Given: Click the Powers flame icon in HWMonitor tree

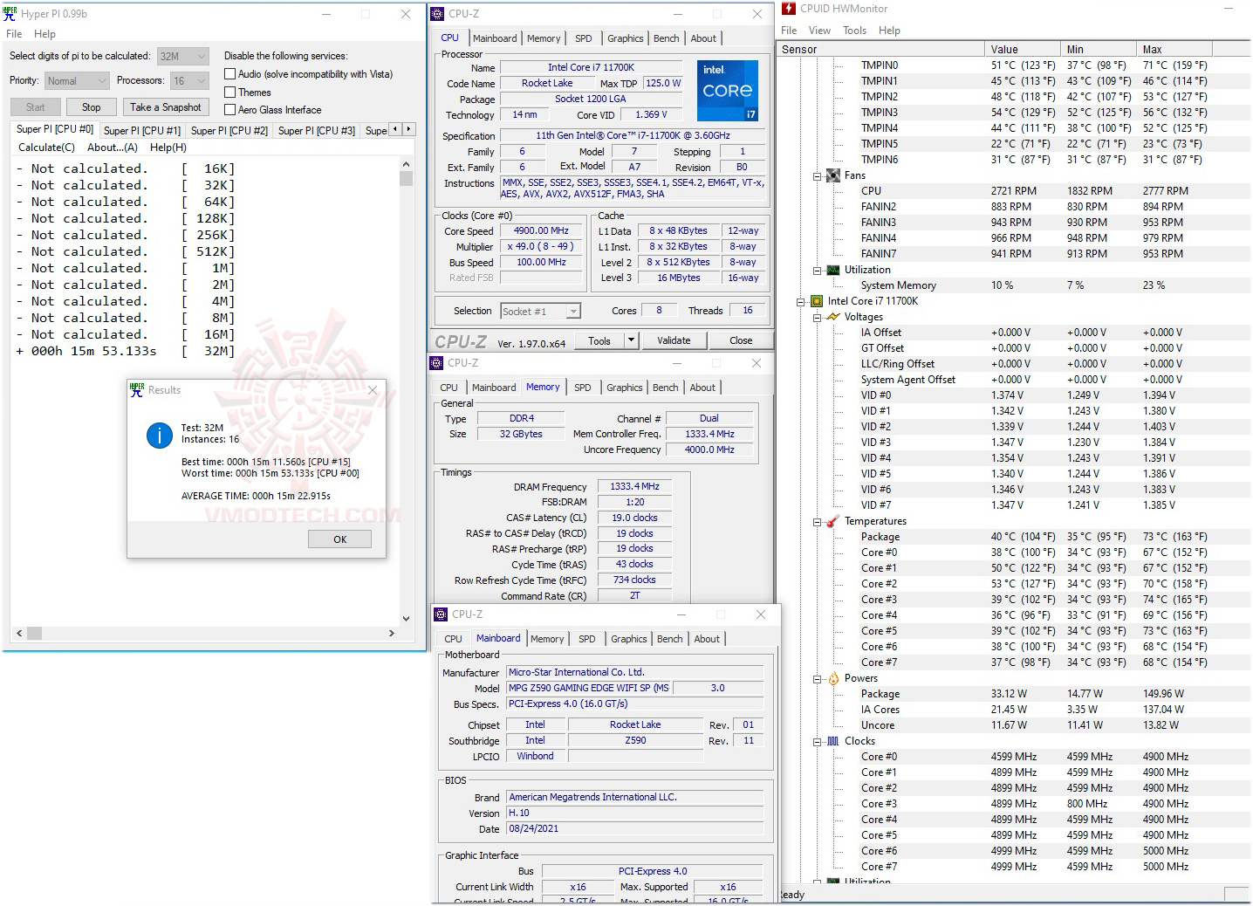Looking at the screenshot, I should [x=833, y=678].
